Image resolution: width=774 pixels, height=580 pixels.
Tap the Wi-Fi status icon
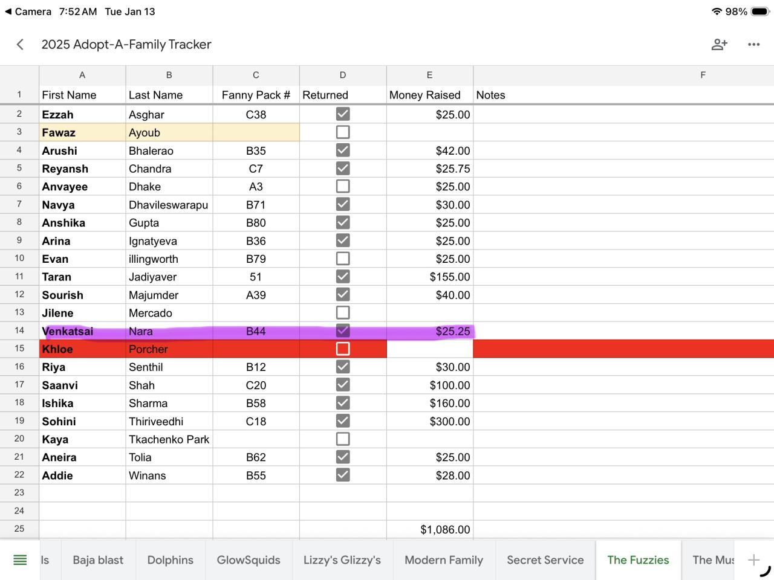click(717, 11)
